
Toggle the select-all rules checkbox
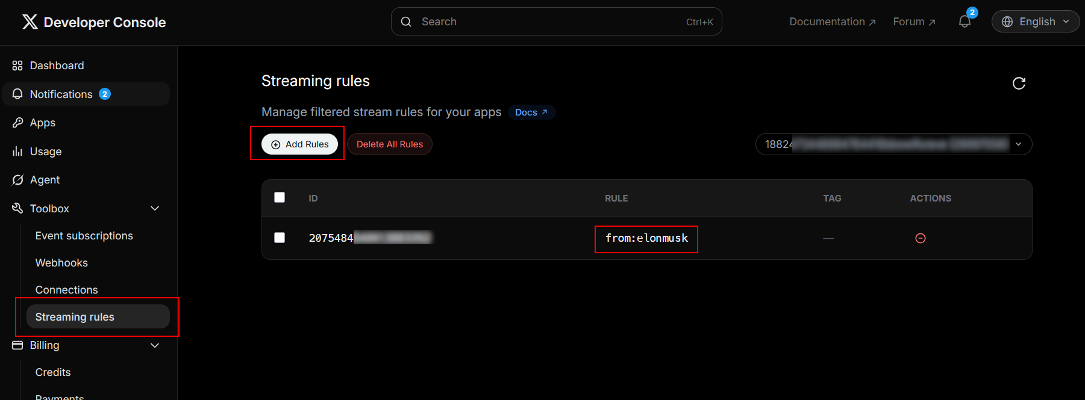pyautogui.click(x=280, y=197)
